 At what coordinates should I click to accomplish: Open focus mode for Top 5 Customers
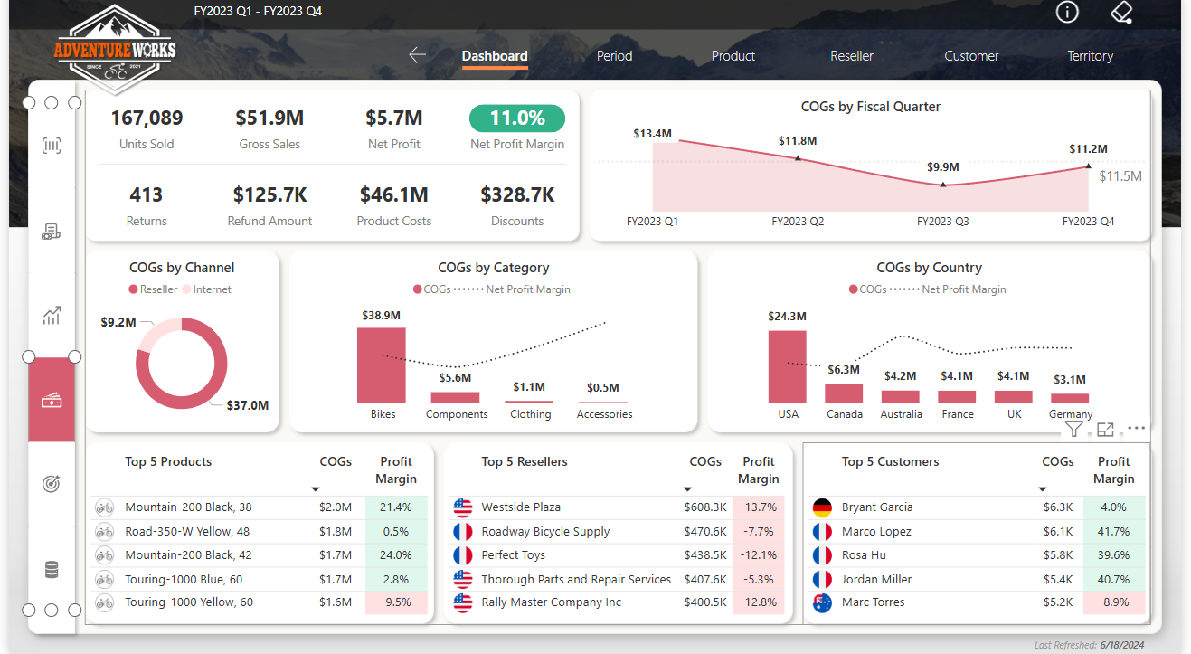coord(1105,430)
